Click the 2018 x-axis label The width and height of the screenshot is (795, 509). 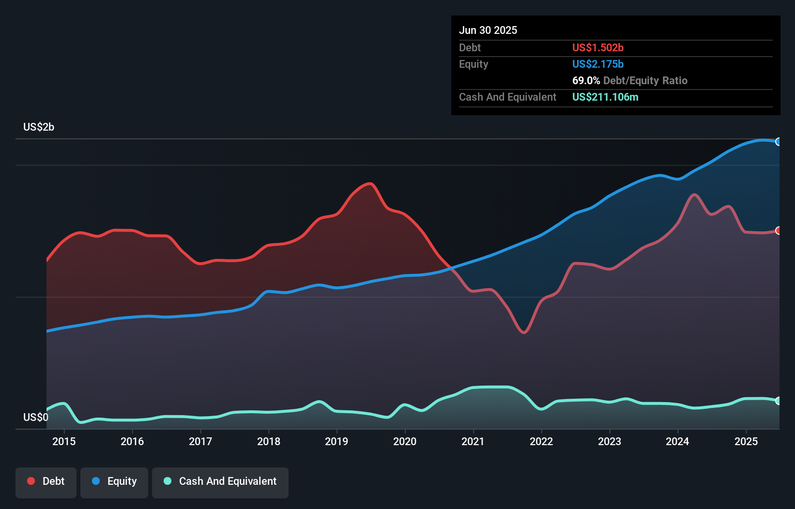[x=269, y=441]
